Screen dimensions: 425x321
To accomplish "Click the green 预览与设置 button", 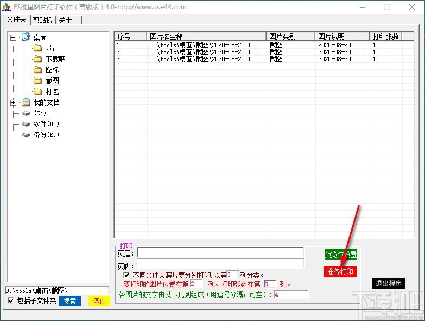I will [x=341, y=254].
